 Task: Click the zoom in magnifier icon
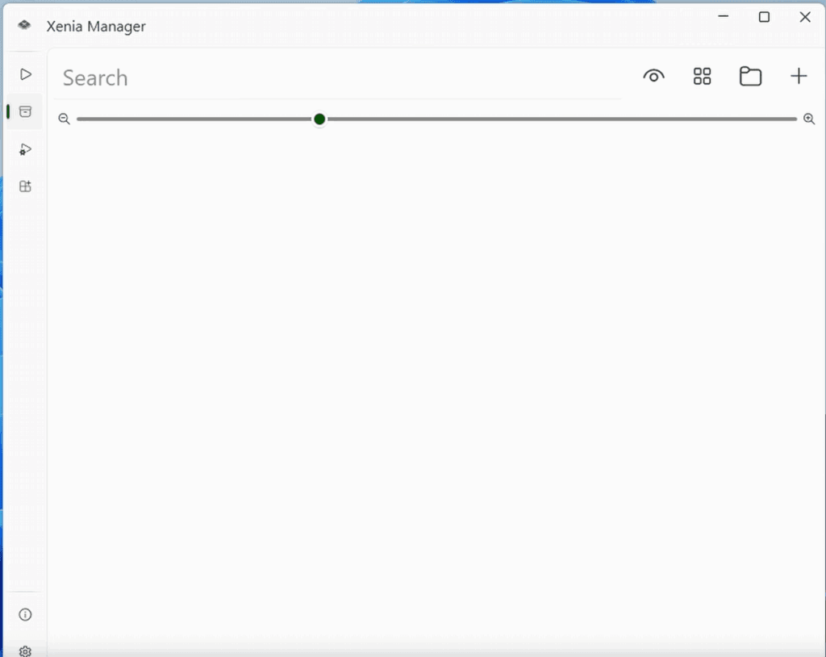[x=809, y=119]
